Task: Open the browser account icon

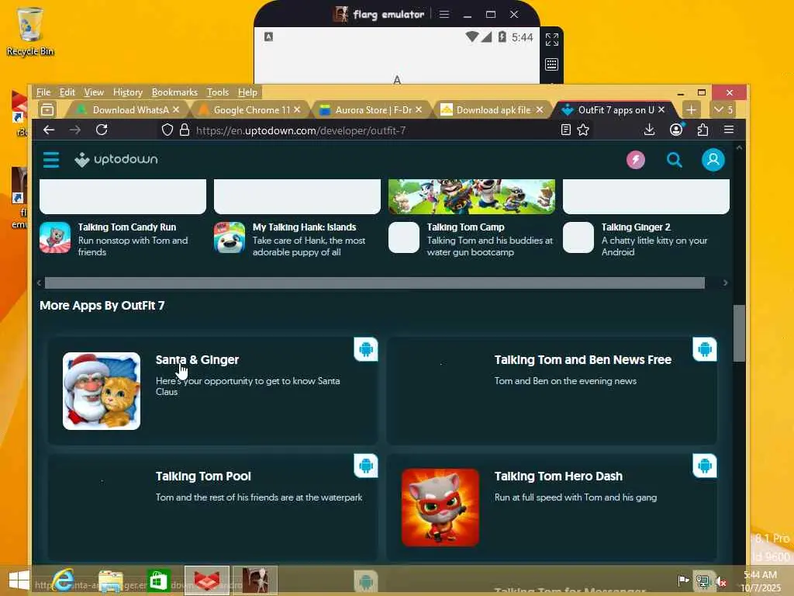Action: [x=676, y=130]
